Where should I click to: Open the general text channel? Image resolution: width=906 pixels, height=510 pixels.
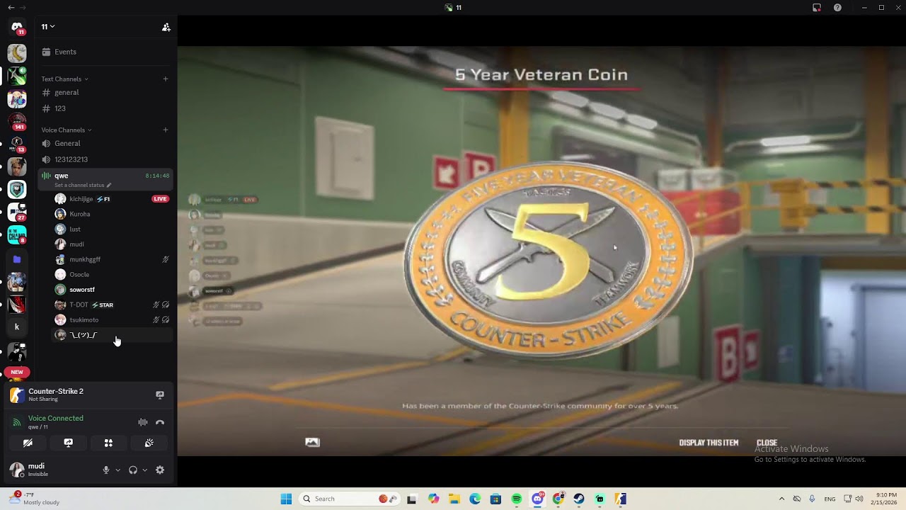[105, 92]
